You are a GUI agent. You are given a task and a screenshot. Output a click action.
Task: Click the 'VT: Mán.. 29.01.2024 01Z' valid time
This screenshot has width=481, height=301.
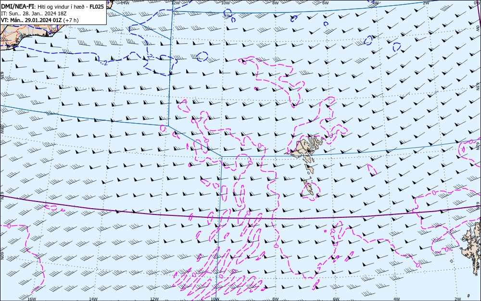pos(31,20)
